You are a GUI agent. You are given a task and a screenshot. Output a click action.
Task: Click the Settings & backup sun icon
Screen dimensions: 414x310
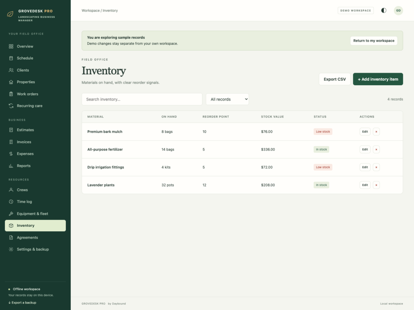click(11, 249)
